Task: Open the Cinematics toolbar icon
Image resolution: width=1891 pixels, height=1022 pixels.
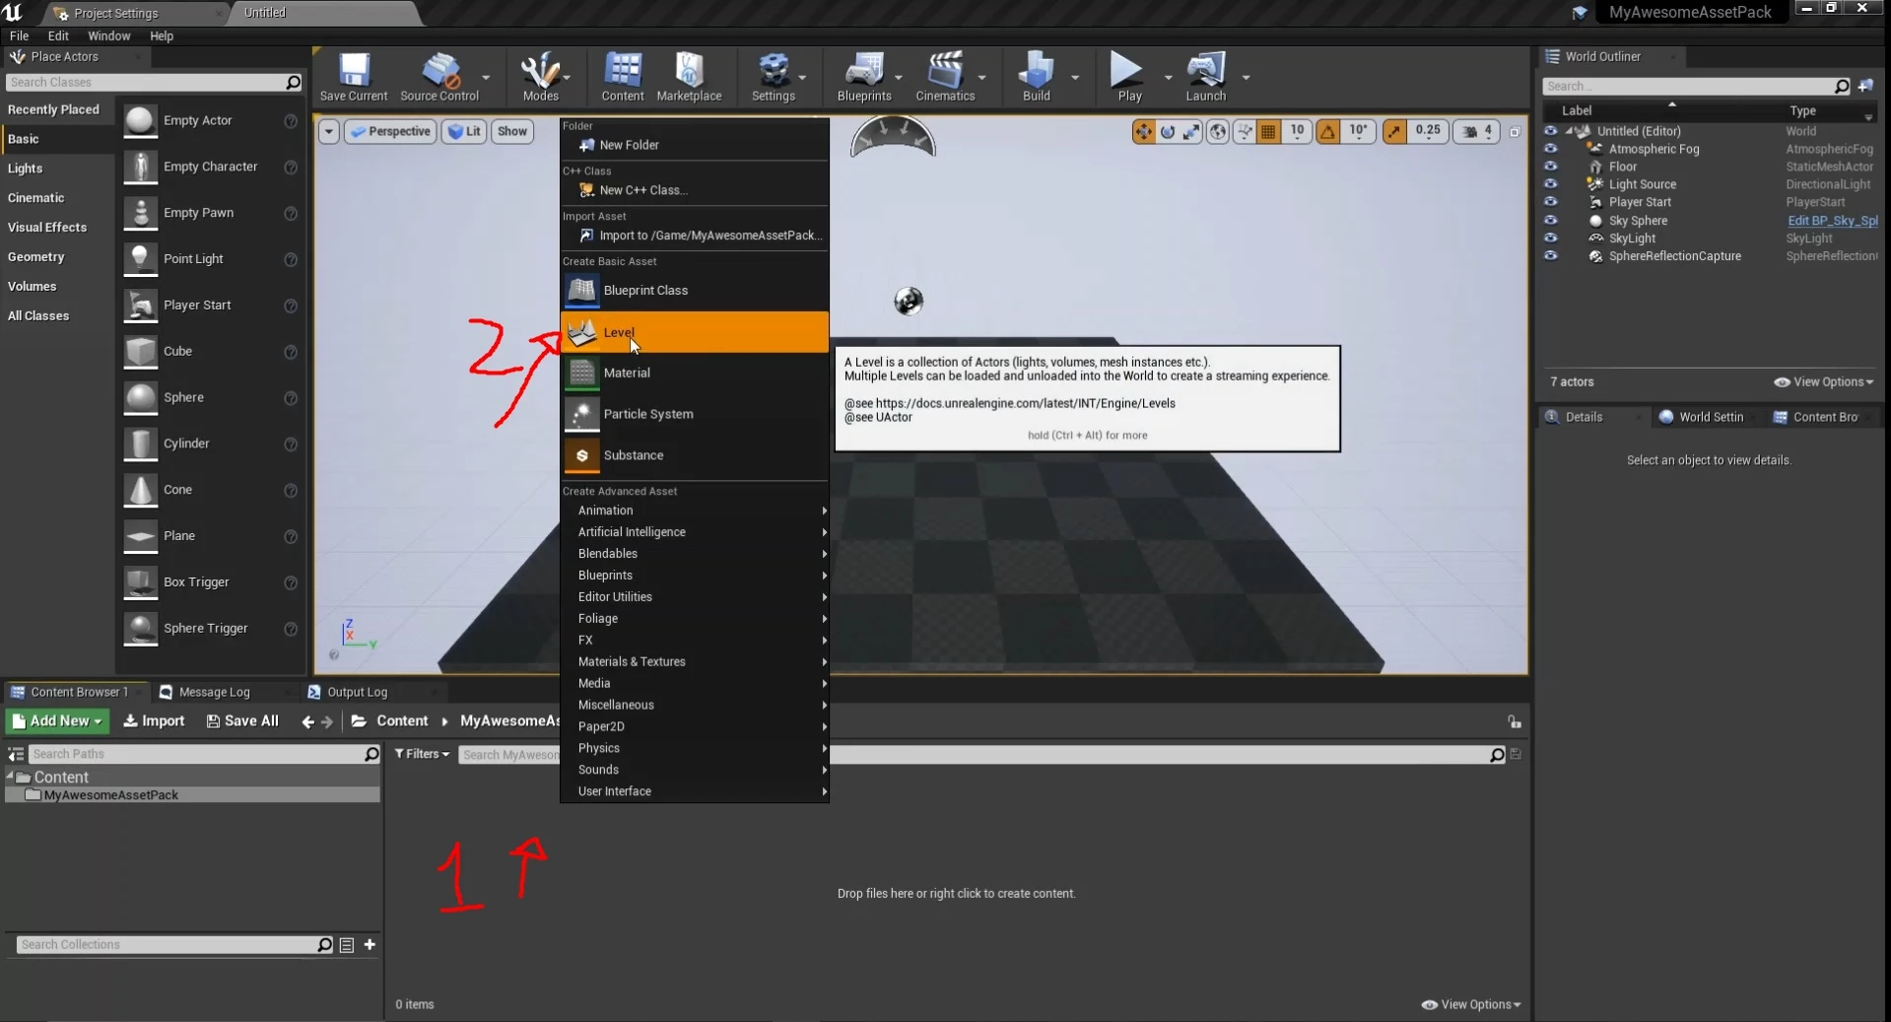Action: tap(945, 78)
